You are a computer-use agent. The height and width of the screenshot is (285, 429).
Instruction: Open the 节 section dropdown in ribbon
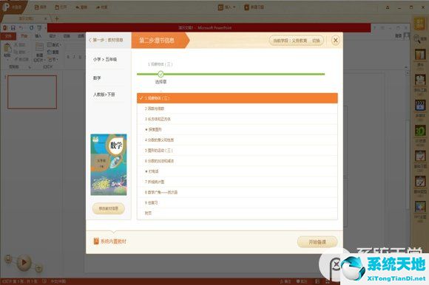click(53, 59)
